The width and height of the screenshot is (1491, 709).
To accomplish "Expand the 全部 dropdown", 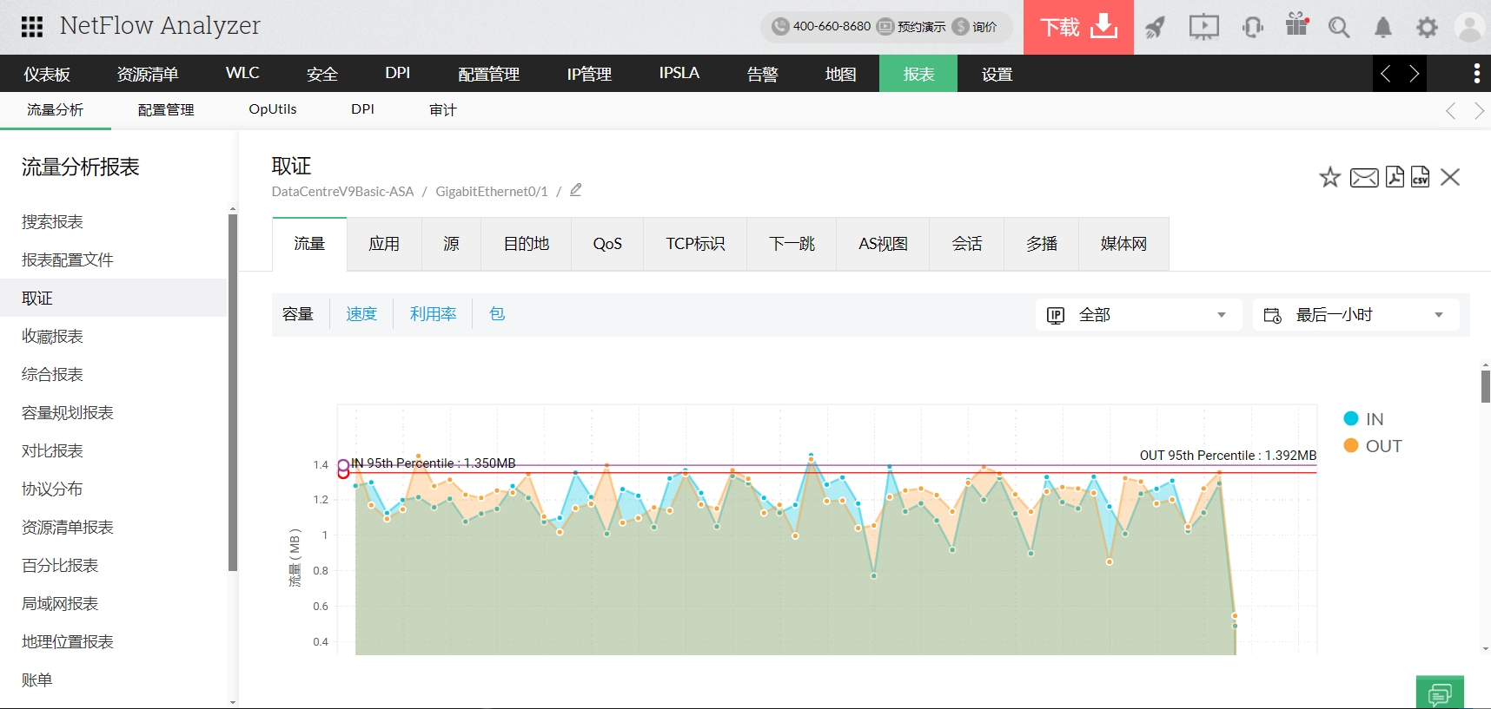I will point(1138,315).
